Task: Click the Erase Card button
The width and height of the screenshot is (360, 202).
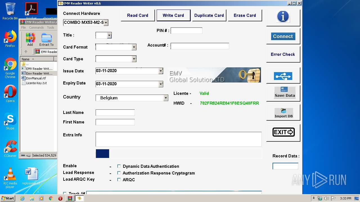Action: point(245,15)
